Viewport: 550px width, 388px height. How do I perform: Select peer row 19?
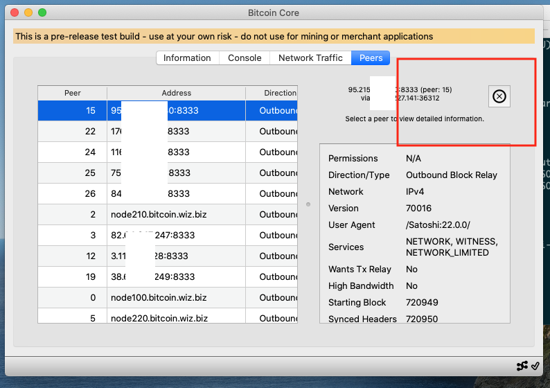168,276
